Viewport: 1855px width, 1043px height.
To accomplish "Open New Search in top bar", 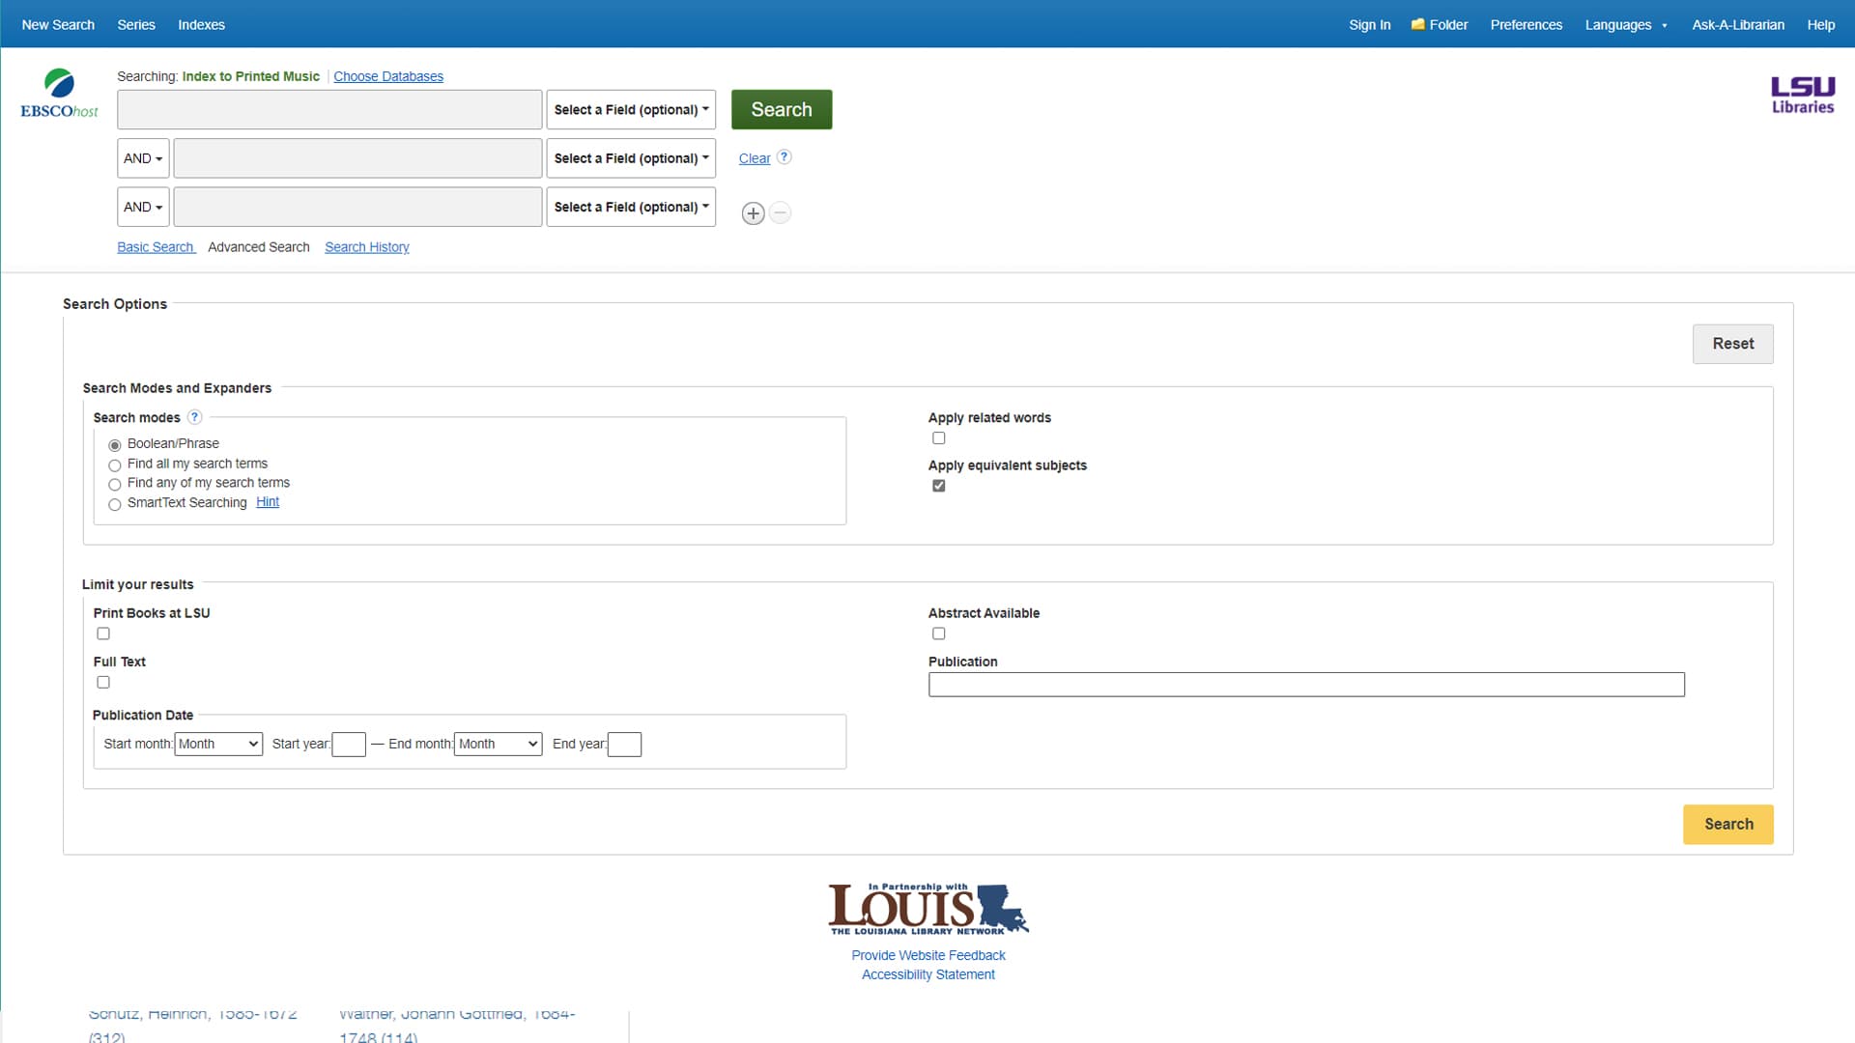I will (x=58, y=24).
